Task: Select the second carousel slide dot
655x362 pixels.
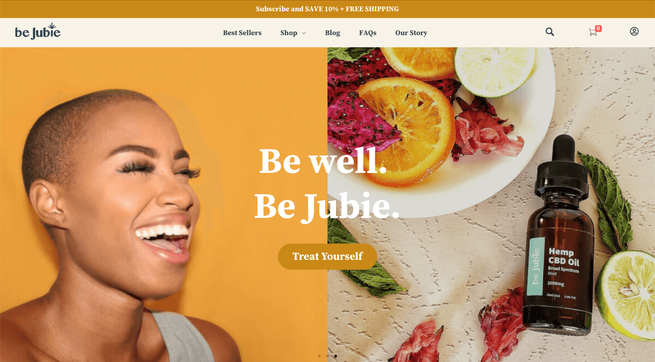Action: 327,356
